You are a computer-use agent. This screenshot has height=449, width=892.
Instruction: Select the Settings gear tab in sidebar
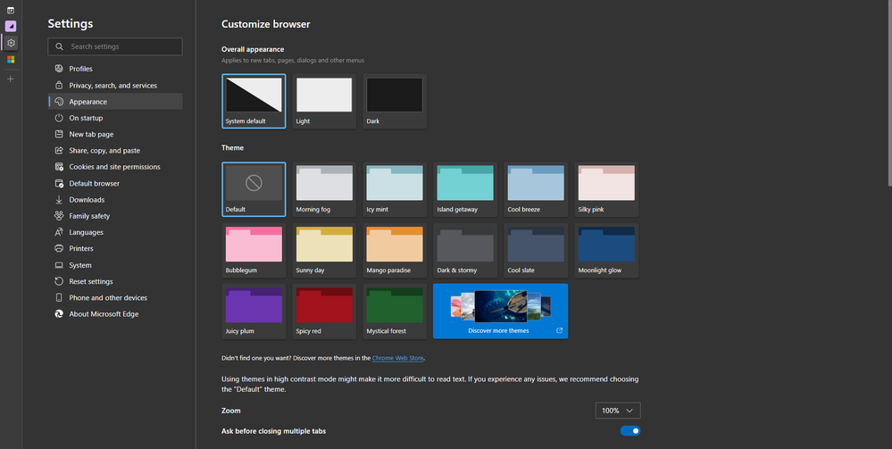(x=11, y=43)
